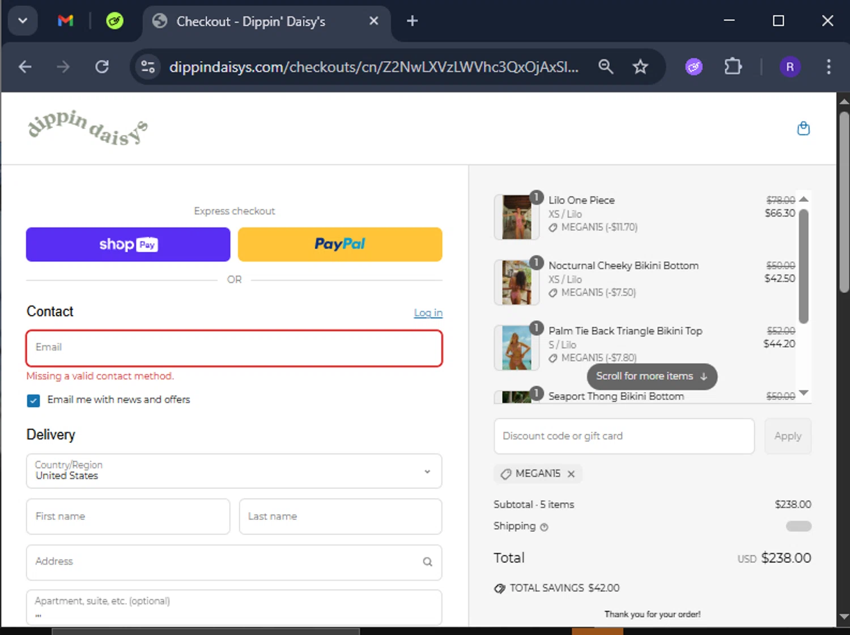Click the Palm Tie Back Triangle Bikini Top thumbnail

pos(516,348)
